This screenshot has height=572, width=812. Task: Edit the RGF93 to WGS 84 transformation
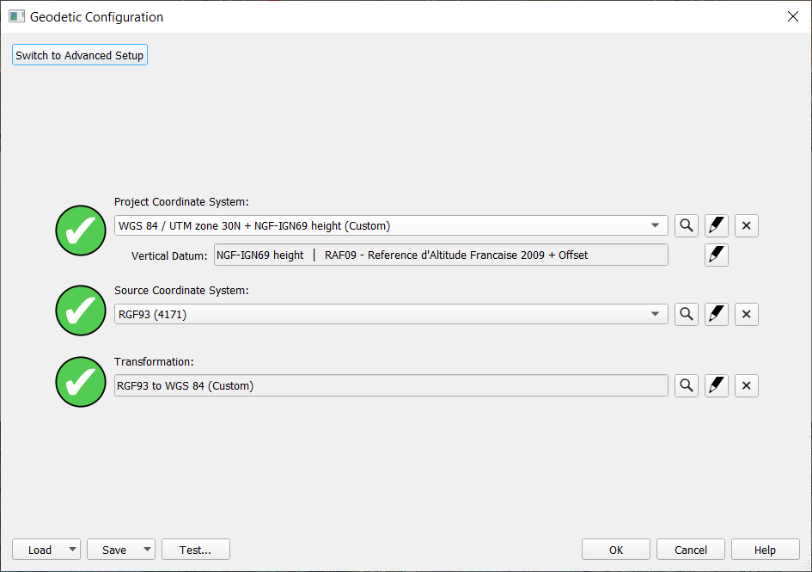click(x=717, y=386)
